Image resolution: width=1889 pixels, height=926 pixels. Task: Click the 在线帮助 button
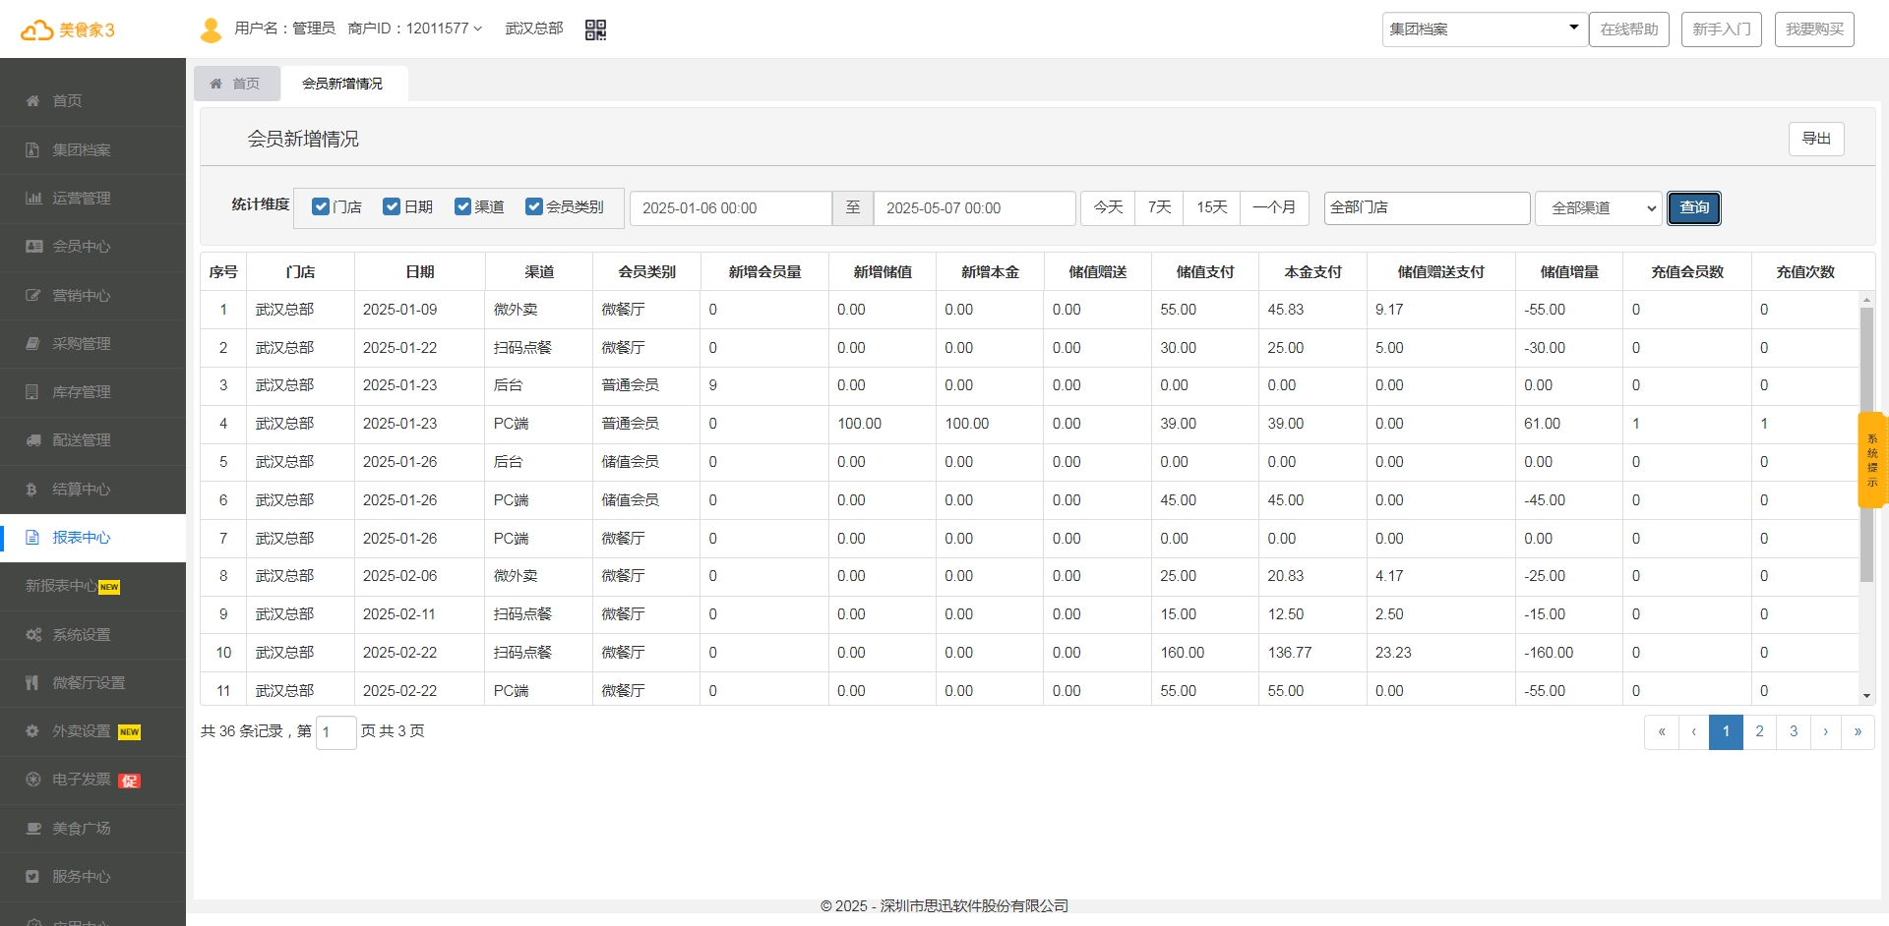(x=1629, y=29)
